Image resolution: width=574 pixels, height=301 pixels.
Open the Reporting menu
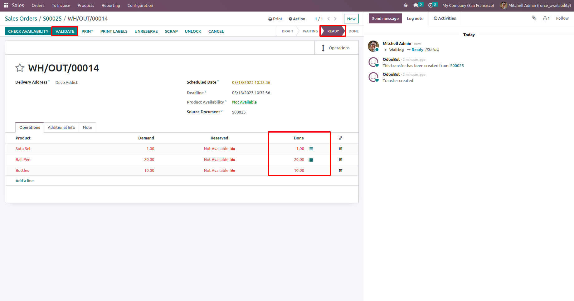pos(111,5)
